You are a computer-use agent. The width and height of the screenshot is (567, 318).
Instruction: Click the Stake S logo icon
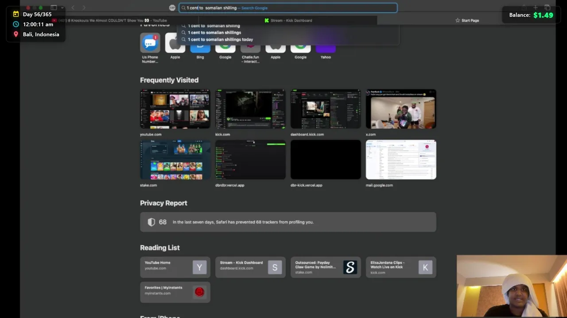click(350, 267)
